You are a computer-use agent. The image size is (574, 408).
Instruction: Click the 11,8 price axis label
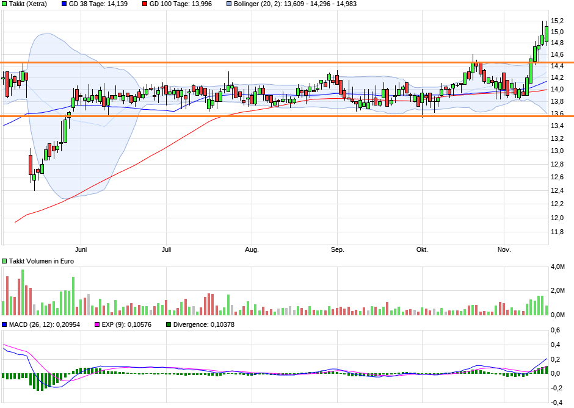pos(556,232)
